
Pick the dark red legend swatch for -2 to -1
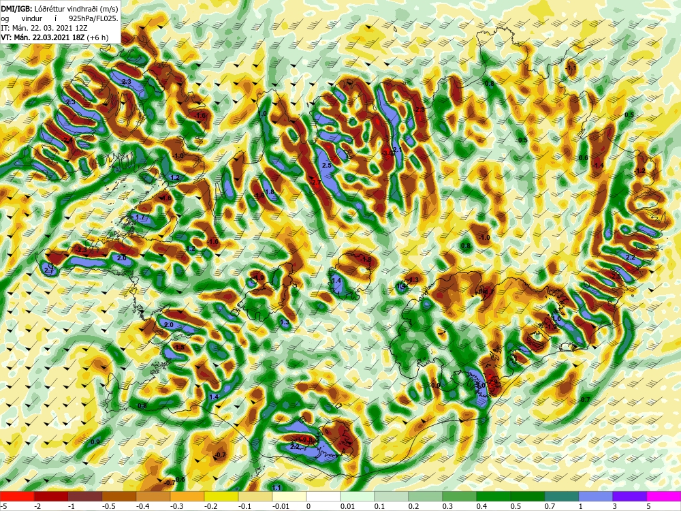click(51, 497)
